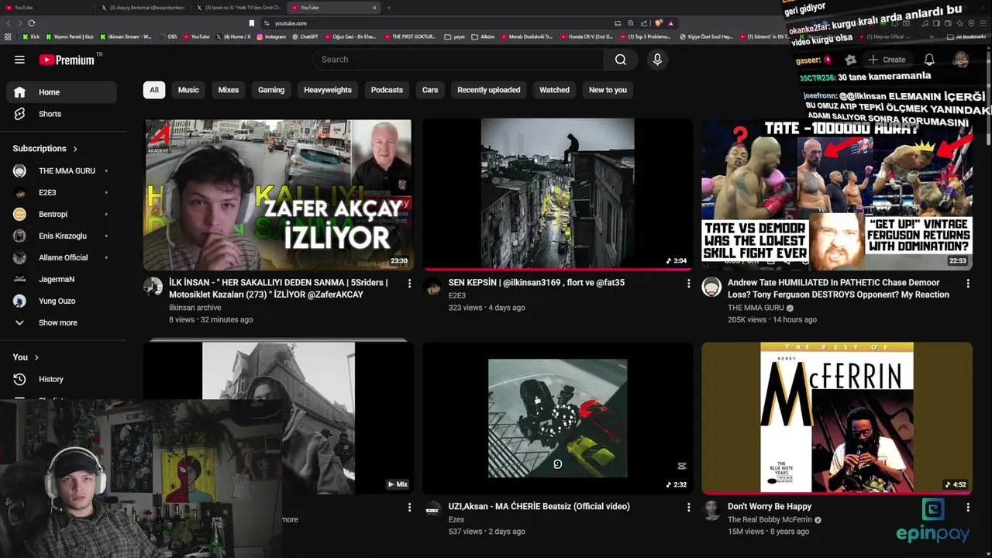Open the Zafer Akçay İzliyor thumbnail
992x558 pixels.
(x=278, y=194)
